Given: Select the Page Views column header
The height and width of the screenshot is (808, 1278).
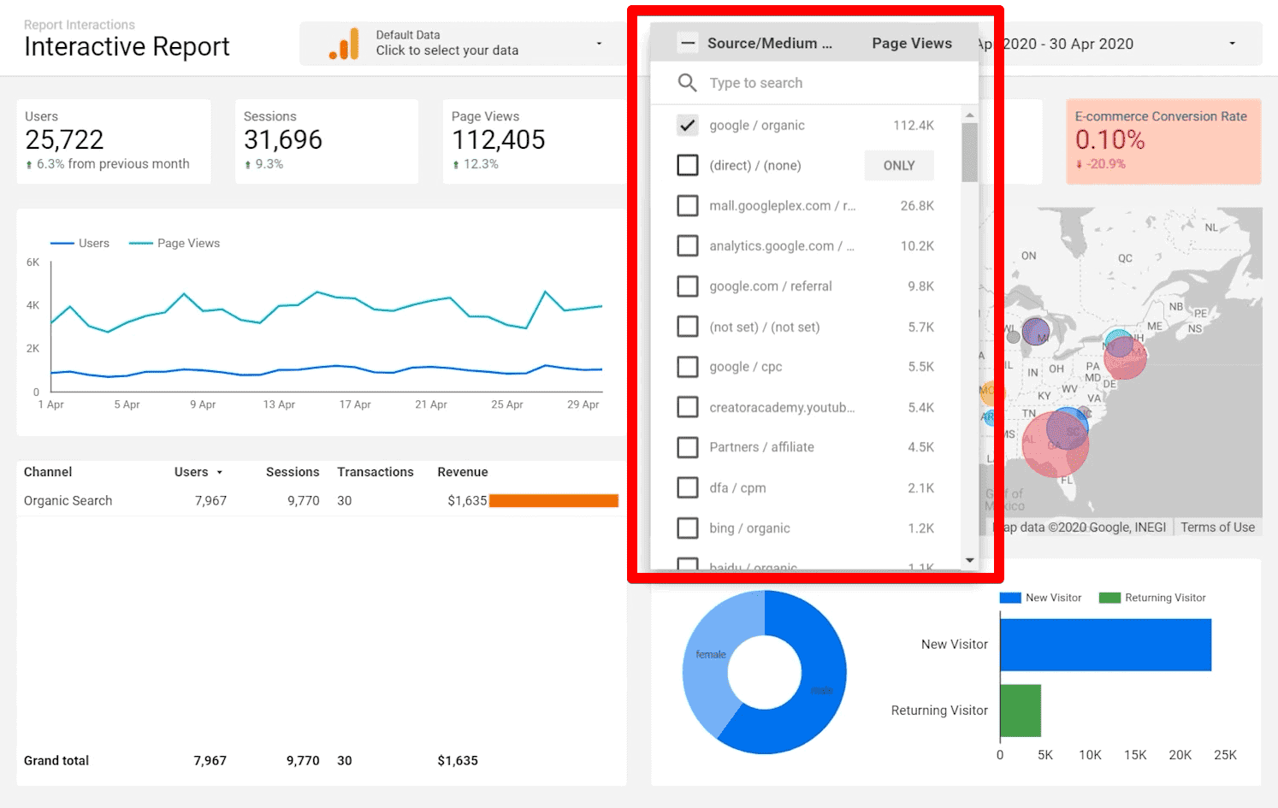Looking at the screenshot, I should pyautogui.click(x=911, y=43).
